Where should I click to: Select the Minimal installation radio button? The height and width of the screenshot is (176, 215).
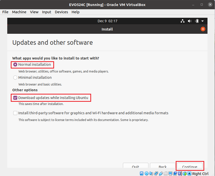click(15, 77)
